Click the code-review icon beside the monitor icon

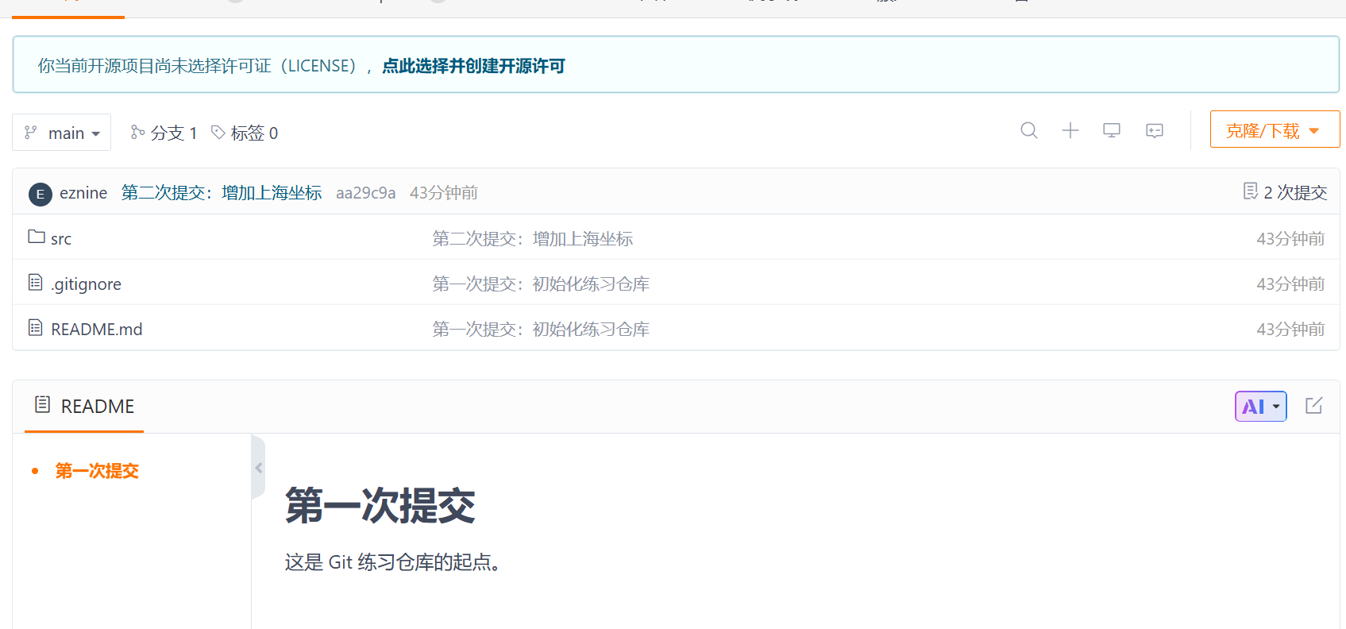[x=1155, y=130]
